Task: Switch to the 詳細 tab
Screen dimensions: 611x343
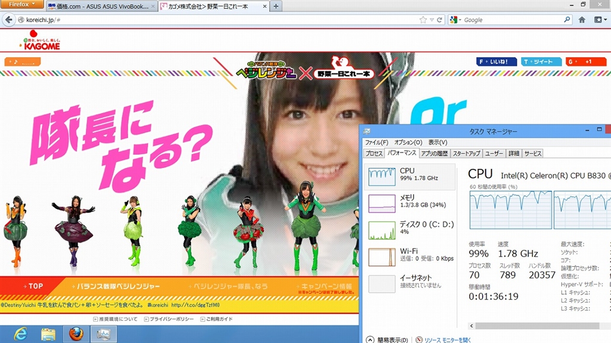Action: click(514, 154)
